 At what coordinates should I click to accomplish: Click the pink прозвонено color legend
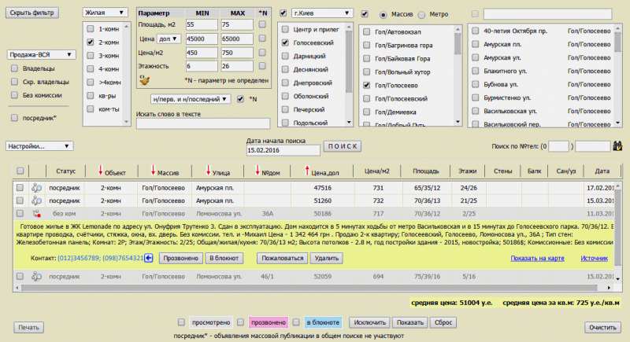[x=267, y=322]
